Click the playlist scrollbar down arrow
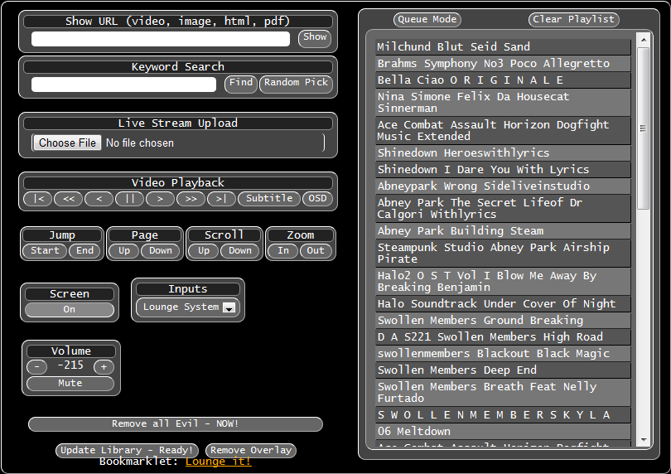The width and height of the screenshot is (671, 474). pyautogui.click(x=643, y=439)
